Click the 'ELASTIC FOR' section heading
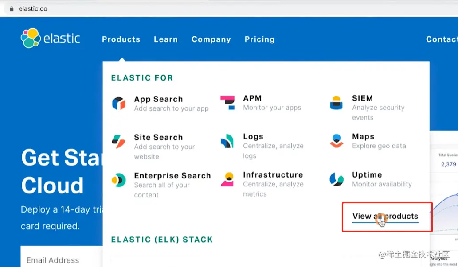Viewport: 458px width, 267px height. [142, 78]
